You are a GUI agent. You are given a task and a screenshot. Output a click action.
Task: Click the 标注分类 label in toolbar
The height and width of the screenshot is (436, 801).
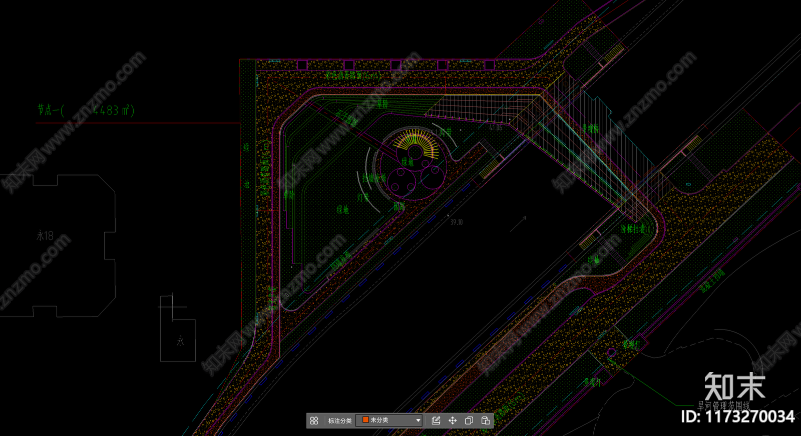(340, 420)
